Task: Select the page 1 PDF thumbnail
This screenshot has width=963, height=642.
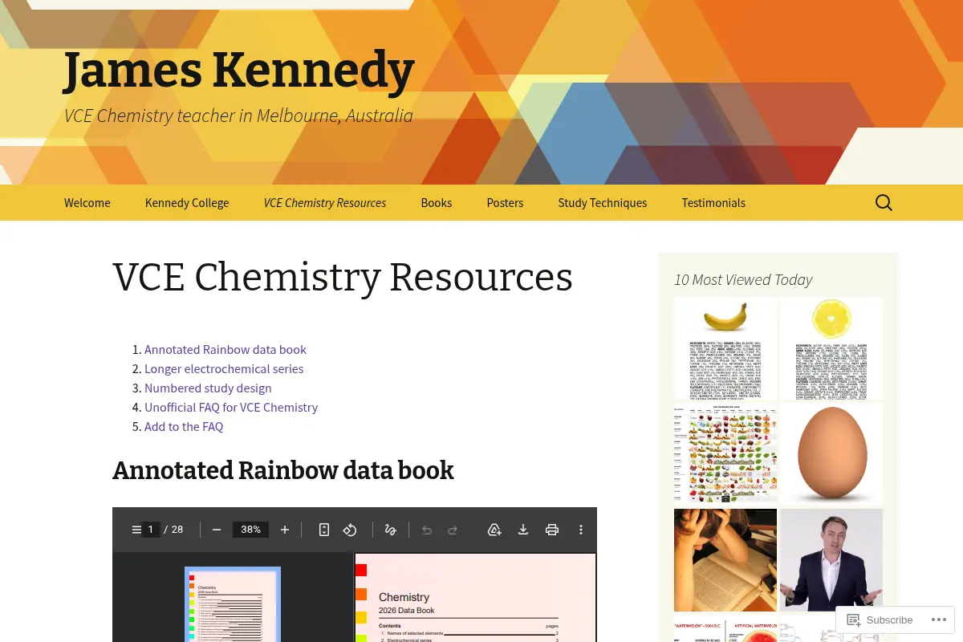Action: (233, 603)
